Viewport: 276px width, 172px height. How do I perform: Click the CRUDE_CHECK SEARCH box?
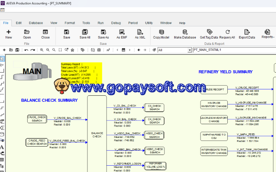coord(37,119)
